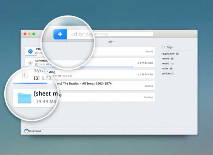This screenshot has height=155, width=213.
Task: Filter by music (1) tag
Action: click(x=168, y=63)
